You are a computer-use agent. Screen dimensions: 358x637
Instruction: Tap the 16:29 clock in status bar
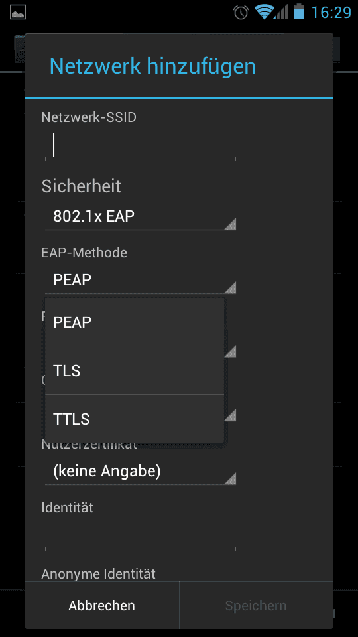[331, 13]
